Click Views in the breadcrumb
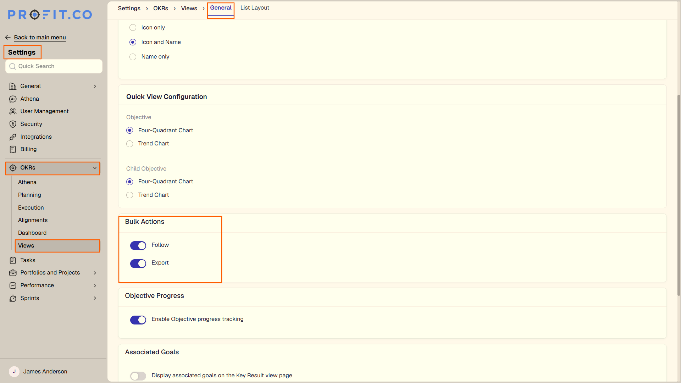The height and width of the screenshot is (383, 681). tap(189, 8)
